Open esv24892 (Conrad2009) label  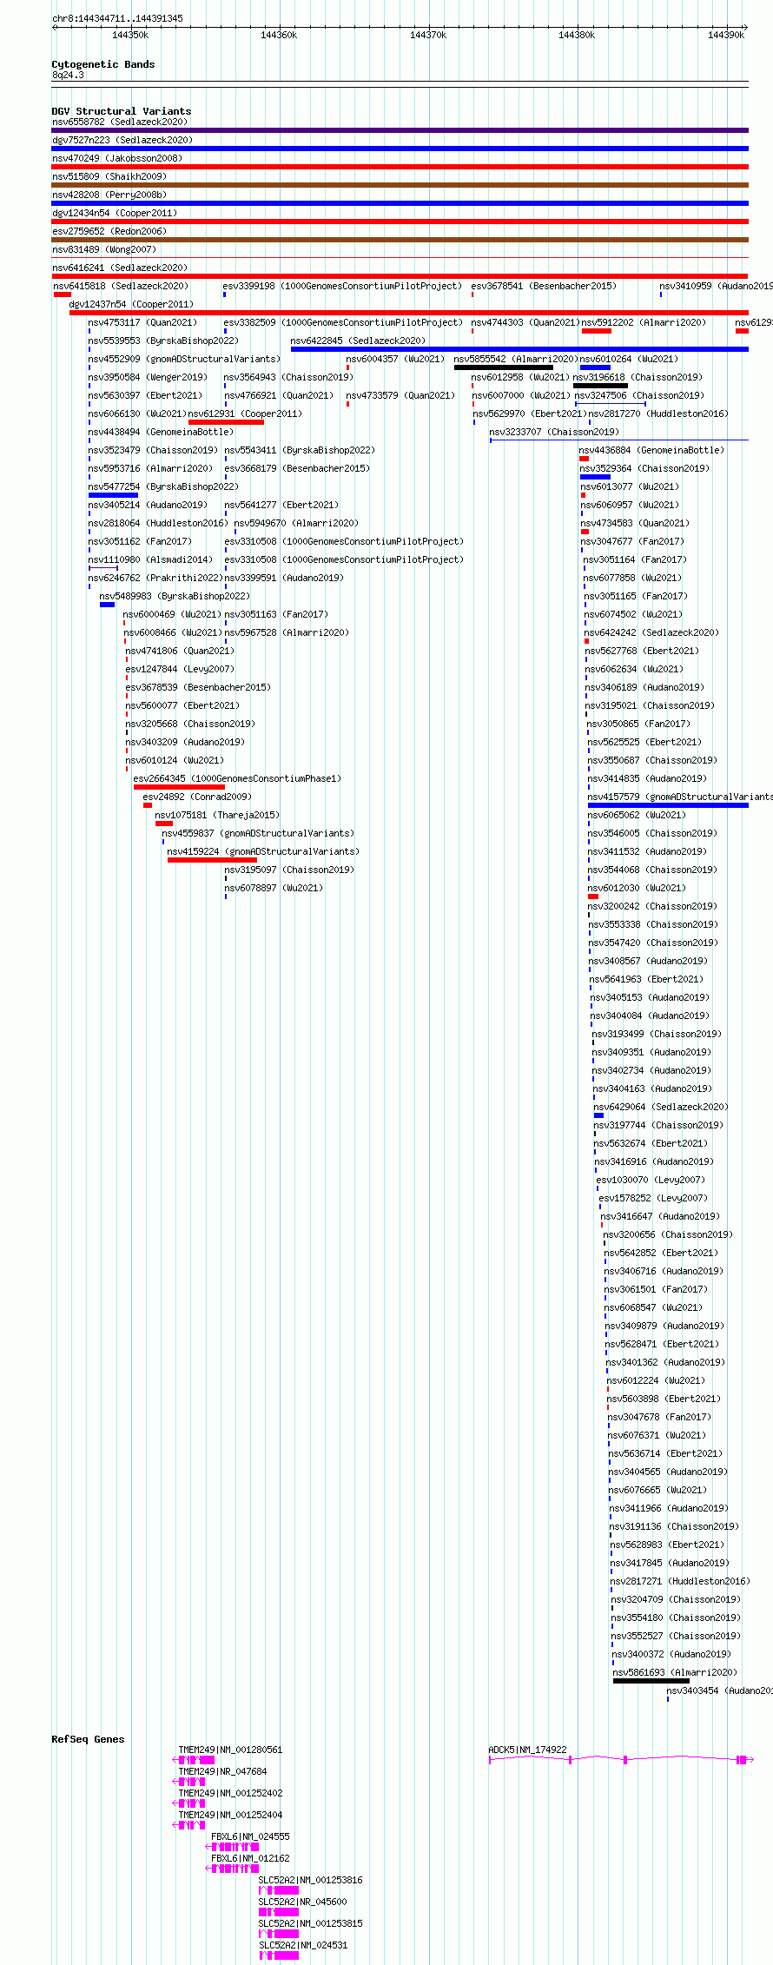click(x=197, y=797)
